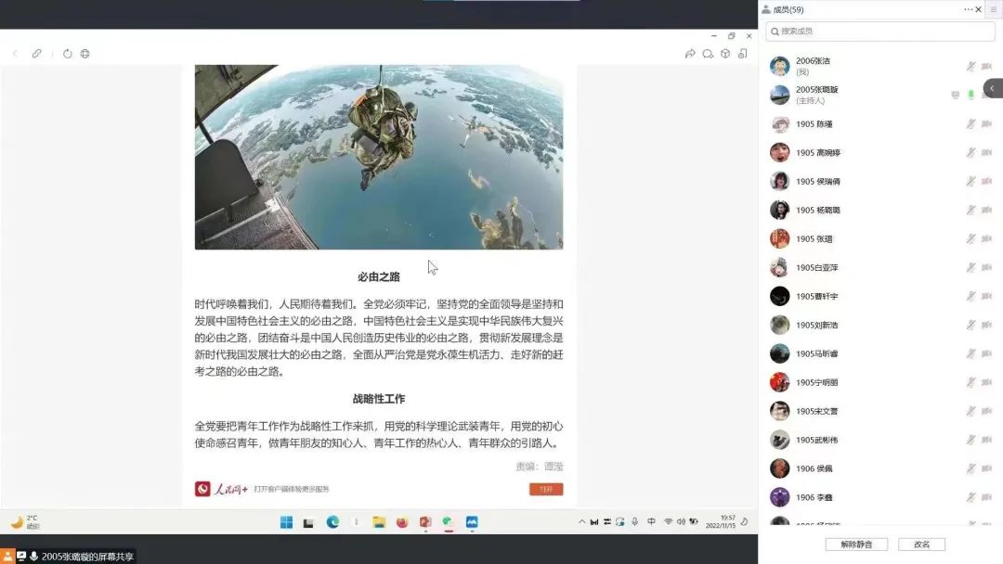Image resolution: width=1003 pixels, height=564 pixels.
Task: Open Microsoft Edge from the taskbar
Action: (x=332, y=522)
